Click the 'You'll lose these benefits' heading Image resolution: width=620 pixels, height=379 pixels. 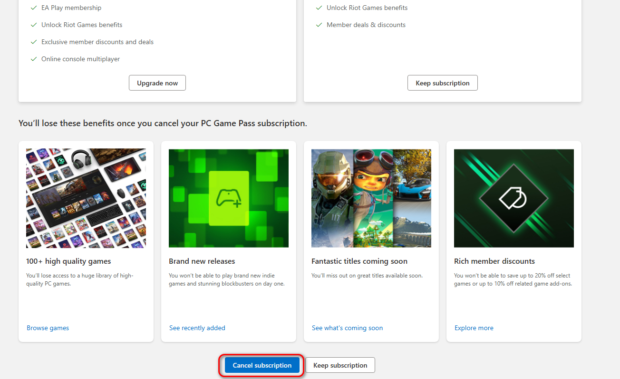pyautogui.click(x=163, y=123)
